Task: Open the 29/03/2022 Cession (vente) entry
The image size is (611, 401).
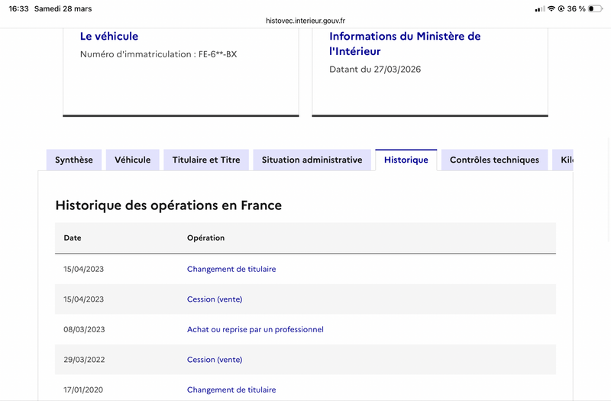Action: (x=215, y=360)
